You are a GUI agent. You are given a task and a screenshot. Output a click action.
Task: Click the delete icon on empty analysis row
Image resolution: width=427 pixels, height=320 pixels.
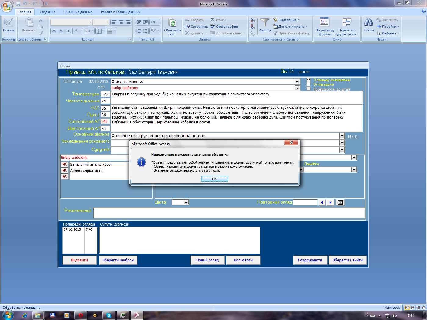pyautogui.click(x=65, y=176)
